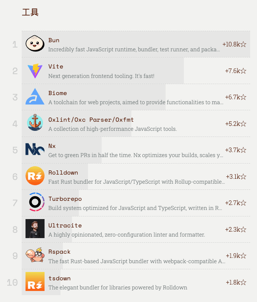The image size is (257, 302).
Task: Click the Rspack crab logo icon
Action: tap(35, 255)
